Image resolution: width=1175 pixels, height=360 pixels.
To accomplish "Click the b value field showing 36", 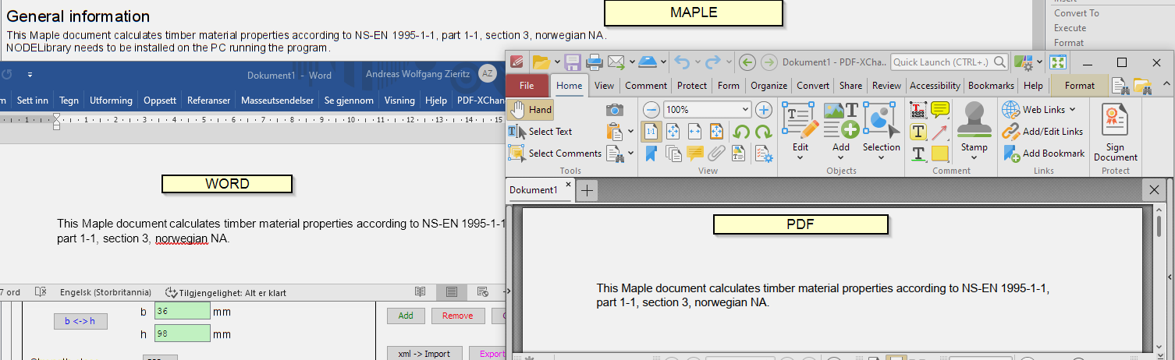I will click(183, 311).
